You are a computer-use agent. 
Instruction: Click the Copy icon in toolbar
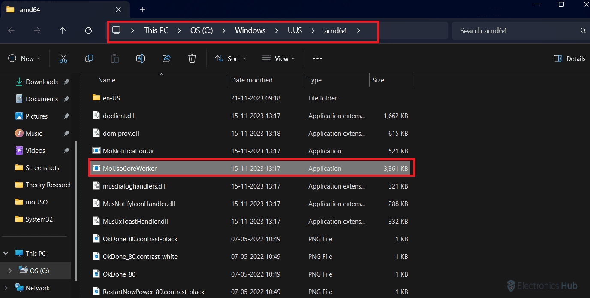point(89,58)
